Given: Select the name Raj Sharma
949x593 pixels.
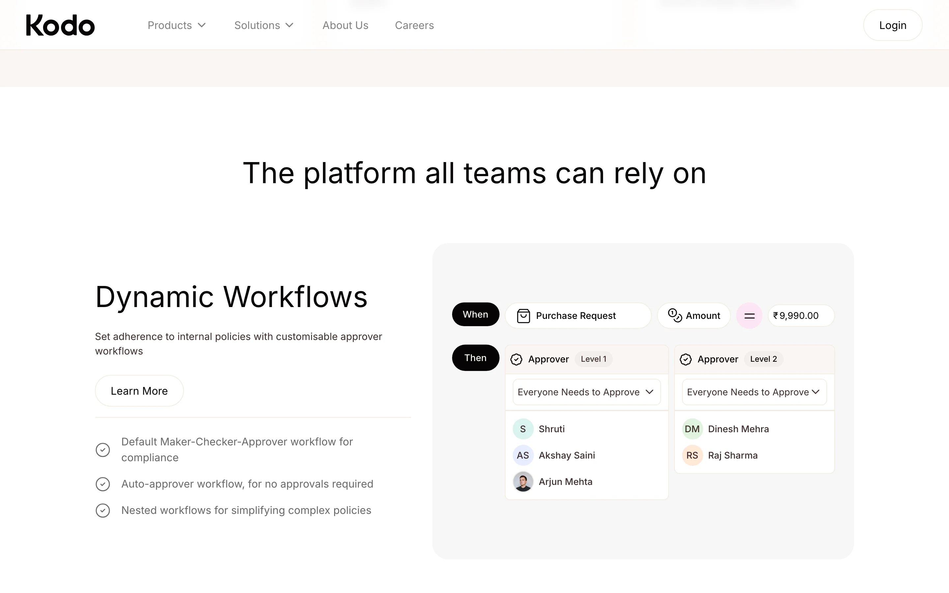Looking at the screenshot, I should click(x=733, y=455).
